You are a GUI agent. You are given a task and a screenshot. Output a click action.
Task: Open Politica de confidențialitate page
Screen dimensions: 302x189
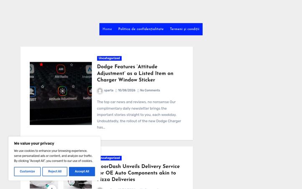pyautogui.click(x=141, y=29)
